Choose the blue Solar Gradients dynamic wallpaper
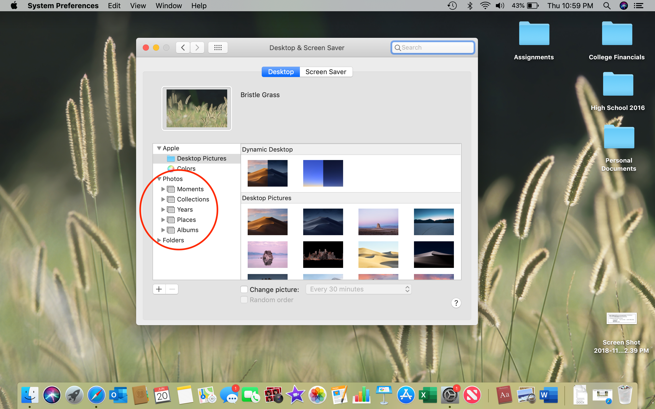The image size is (655, 409). (x=323, y=173)
